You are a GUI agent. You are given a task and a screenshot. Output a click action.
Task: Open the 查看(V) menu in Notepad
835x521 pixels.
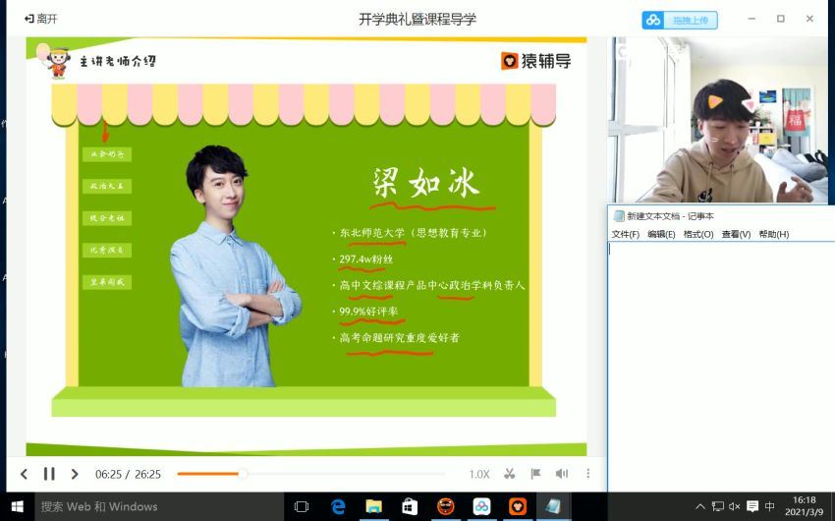coord(736,234)
